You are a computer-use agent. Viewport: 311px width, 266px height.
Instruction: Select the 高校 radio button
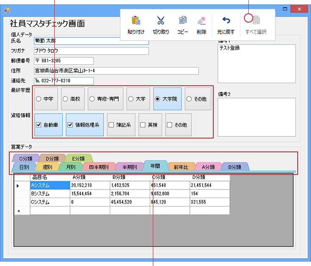tap(65, 99)
